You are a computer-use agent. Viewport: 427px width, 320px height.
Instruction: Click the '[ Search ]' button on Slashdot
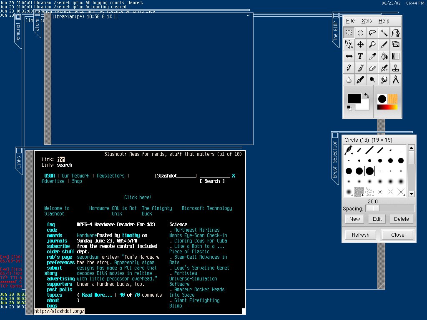coord(212,181)
